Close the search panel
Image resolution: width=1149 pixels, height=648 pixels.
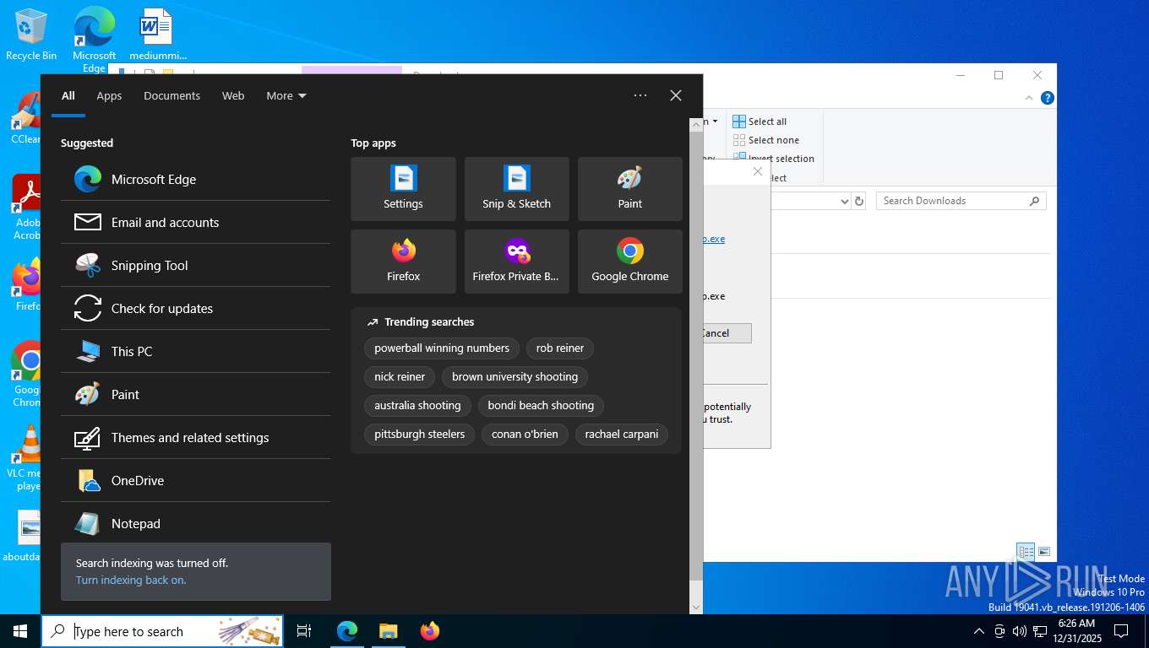(676, 95)
